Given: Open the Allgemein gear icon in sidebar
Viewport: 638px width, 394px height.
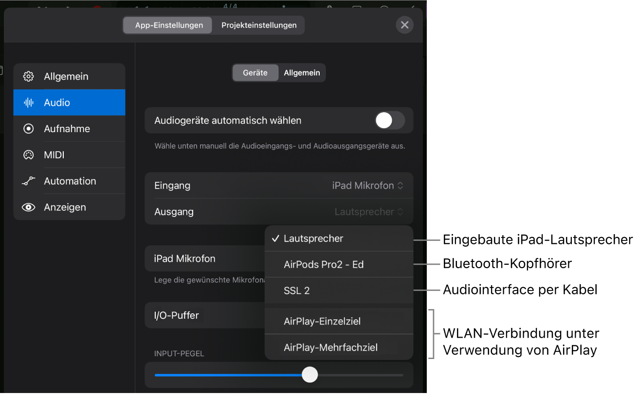Looking at the screenshot, I should (x=29, y=76).
